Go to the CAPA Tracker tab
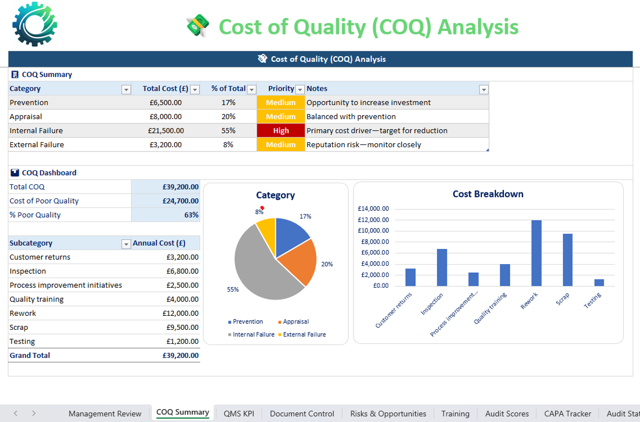Screen dimensions: 640x422 [568, 413]
